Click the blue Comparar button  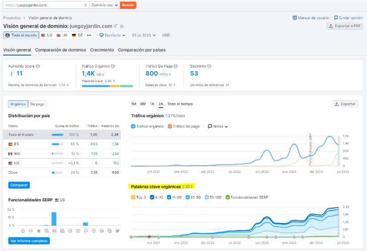[x=19, y=185]
